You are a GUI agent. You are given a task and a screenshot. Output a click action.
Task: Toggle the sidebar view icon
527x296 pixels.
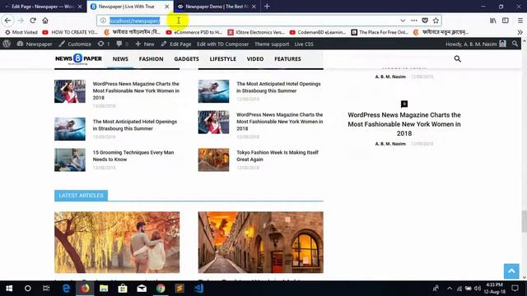(505, 21)
